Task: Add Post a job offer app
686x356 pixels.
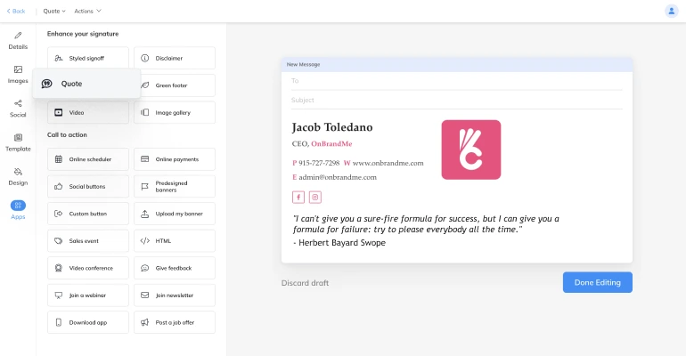Action: coord(175,322)
